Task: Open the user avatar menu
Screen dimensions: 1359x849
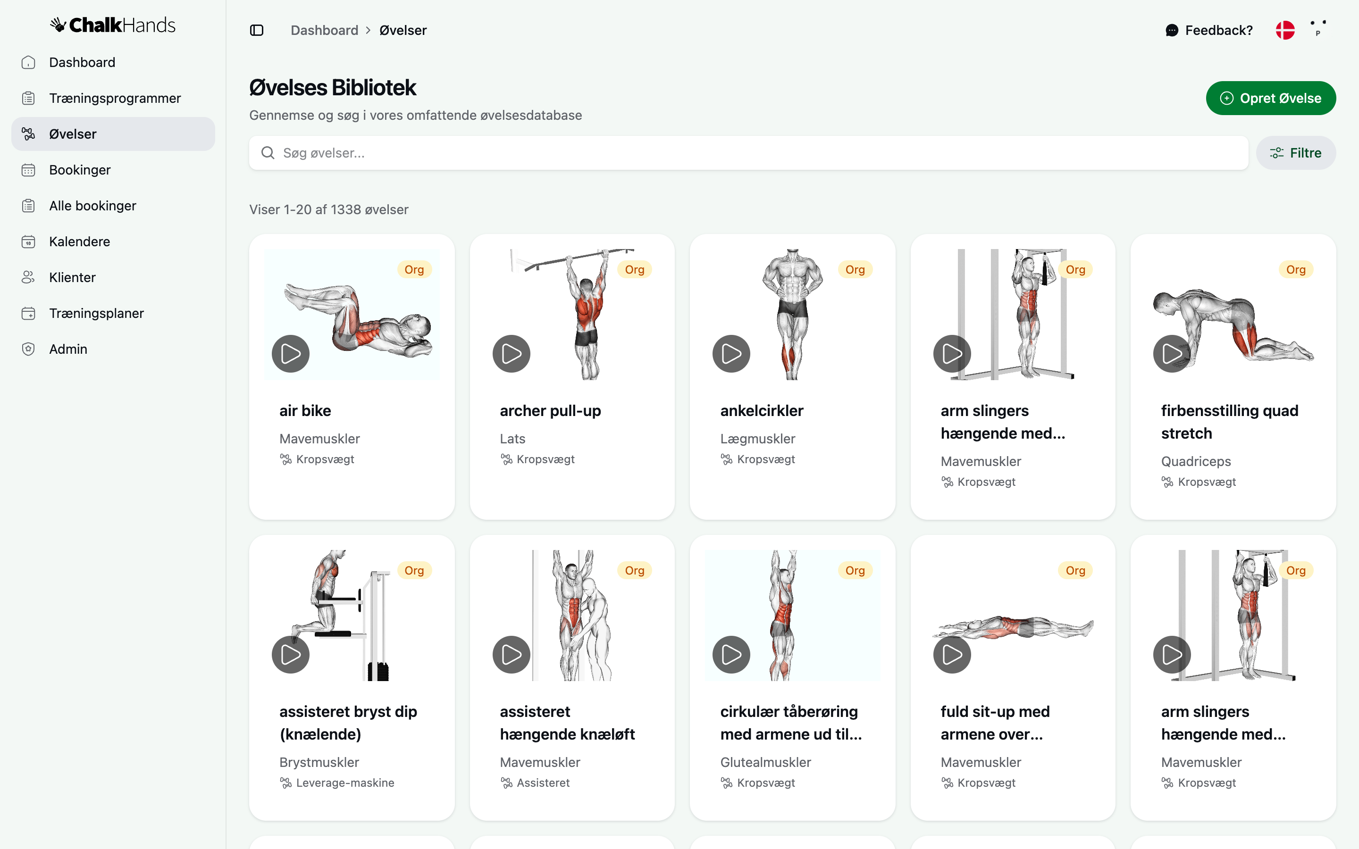Action: pyautogui.click(x=1318, y=29)
